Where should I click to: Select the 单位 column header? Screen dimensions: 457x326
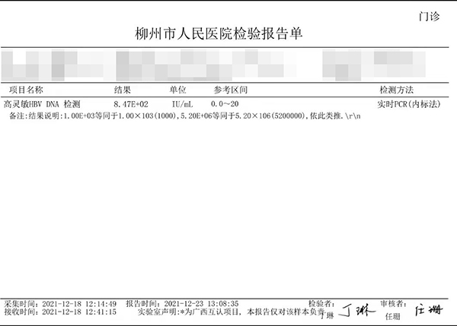click(168, 90)
